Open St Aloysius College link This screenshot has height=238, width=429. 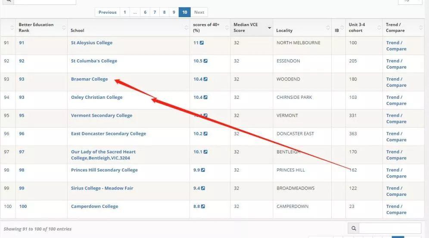click(92, 43)
